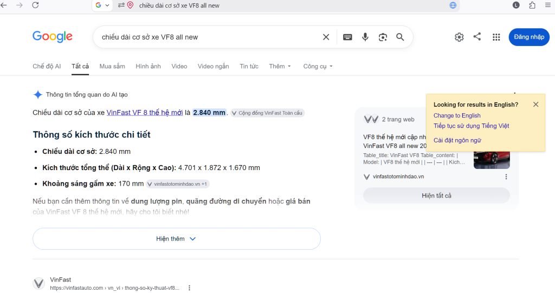Choose Change to English link
This screenshot has height=293, width=555.
(457, 115)
